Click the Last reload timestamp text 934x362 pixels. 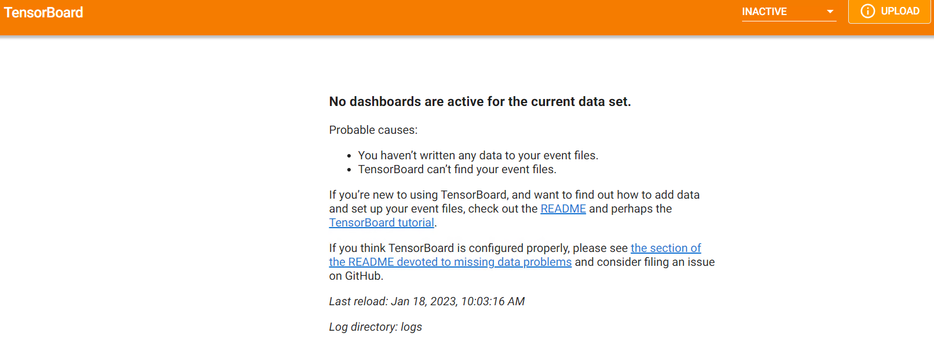426,301
